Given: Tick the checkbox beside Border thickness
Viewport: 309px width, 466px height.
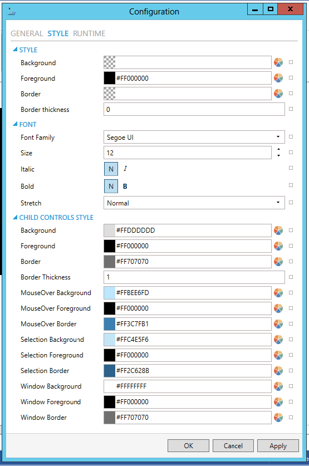Looking at the screenshot, I should 291,109.
